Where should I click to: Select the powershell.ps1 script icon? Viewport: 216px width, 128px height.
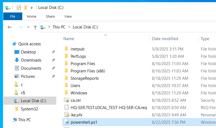(67, 122)
